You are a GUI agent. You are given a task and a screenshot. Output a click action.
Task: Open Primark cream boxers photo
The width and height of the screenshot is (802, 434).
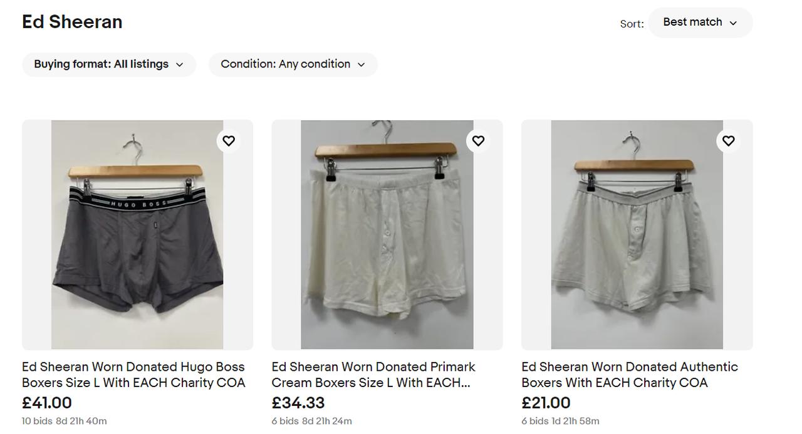point(387,235)
